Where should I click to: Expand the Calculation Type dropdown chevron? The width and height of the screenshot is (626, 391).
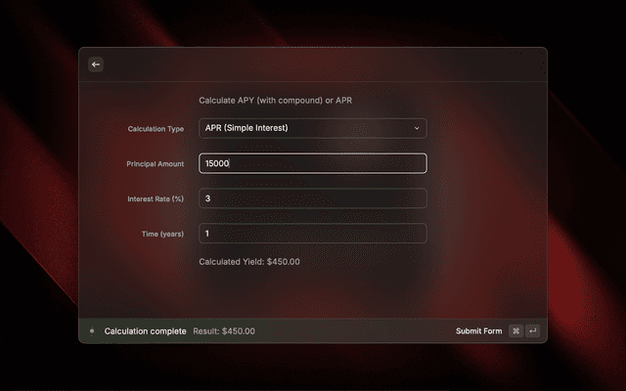(416, 128)
